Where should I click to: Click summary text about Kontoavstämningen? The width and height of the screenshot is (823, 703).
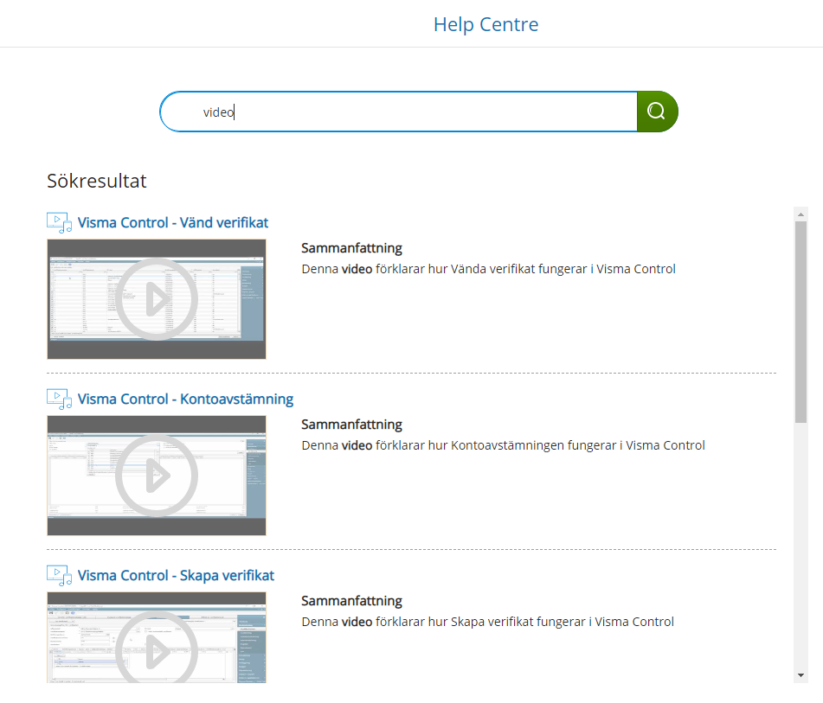click(x=503, y=445)
